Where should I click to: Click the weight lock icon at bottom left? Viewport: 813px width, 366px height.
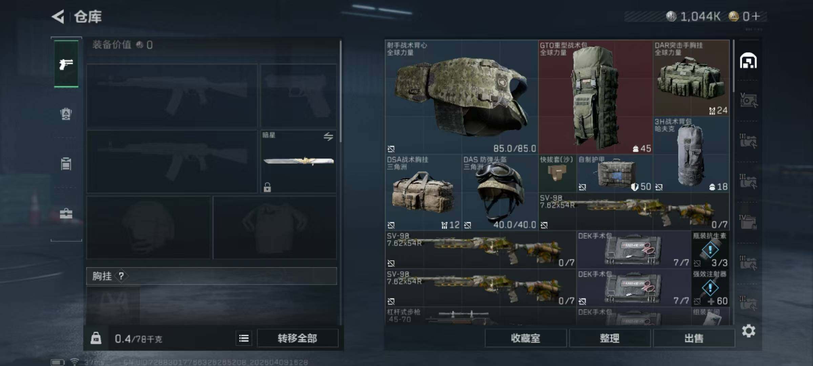96,338
